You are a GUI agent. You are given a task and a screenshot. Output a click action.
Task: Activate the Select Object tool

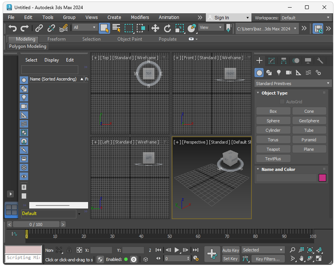tap(104, 28)
